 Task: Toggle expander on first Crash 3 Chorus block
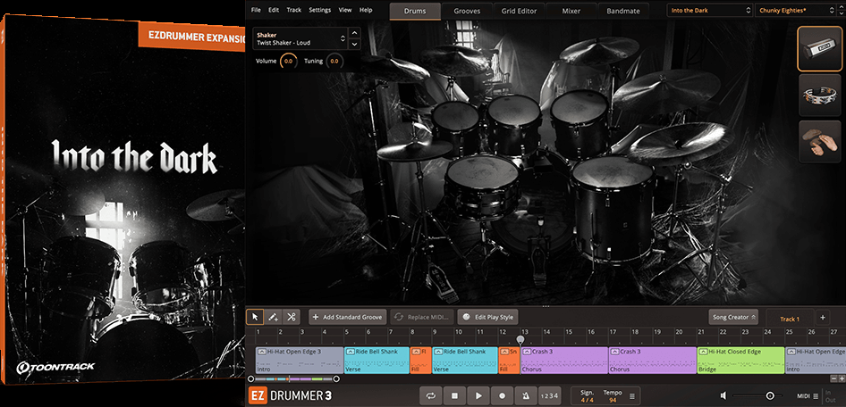point(527,352)
